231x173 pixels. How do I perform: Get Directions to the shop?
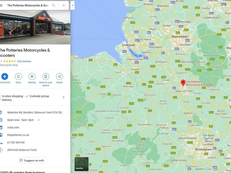tap(5, 77)
